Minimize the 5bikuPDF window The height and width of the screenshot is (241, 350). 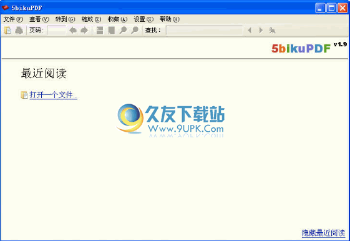pos(320,8)
